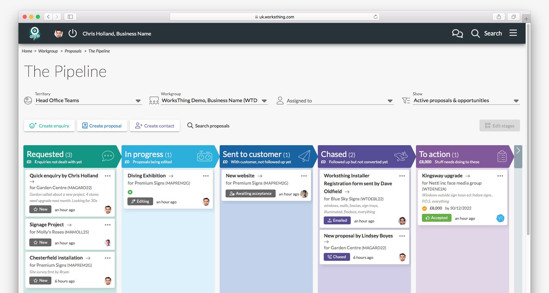Click The Pipeline breadcrumb
Viewport: 549px width, 293px height.
tap(99, 51)
